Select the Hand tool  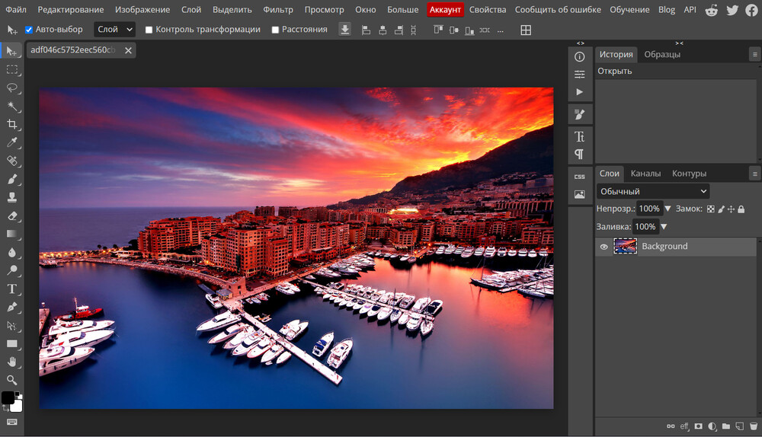[x=12, y=362]
